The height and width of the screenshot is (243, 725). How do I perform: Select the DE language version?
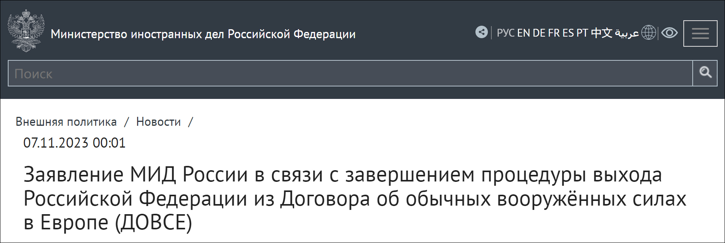(x=539, y=33)
